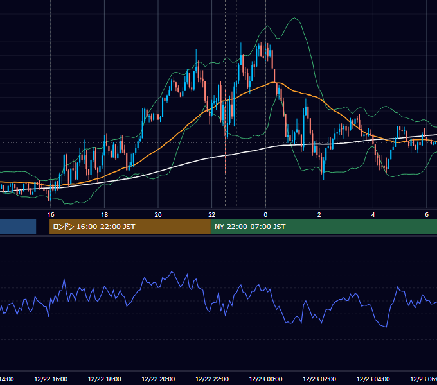
Task: Click the 6 hour label on the upper time axis
Action: (427, 215)
